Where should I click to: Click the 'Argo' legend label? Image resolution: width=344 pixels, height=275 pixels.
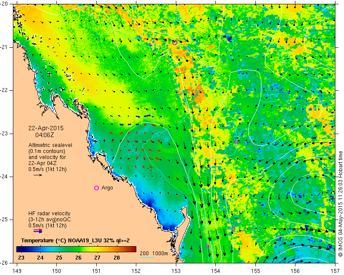[107, 188]
